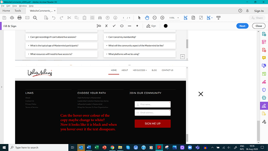Viewport: 268px width, 151px height.
Task: Take a snapshot with the camera icon
Action: (92, 18)
